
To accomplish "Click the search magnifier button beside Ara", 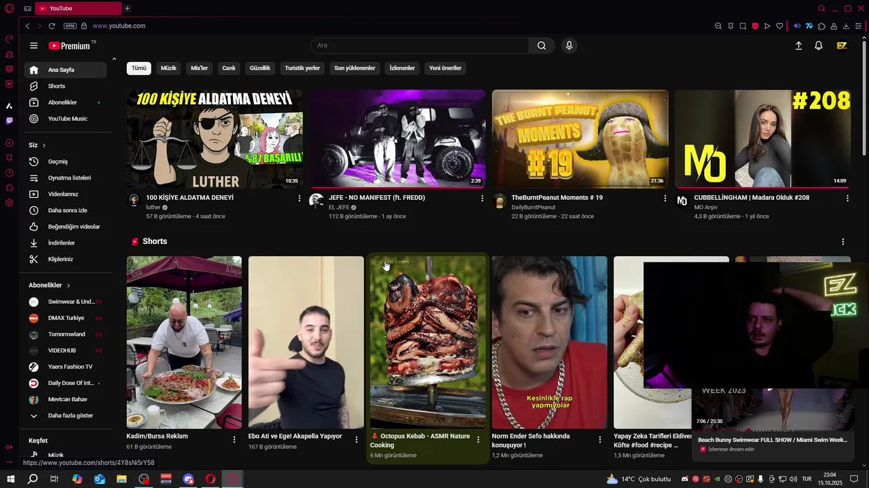I will [541, 45].
